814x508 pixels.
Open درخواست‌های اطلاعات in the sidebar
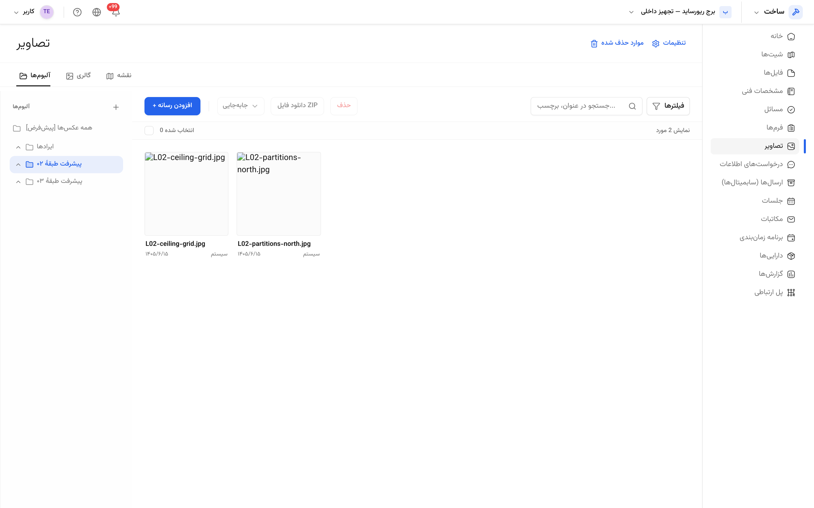click(754, 164)
